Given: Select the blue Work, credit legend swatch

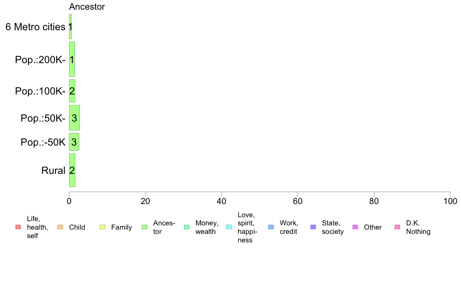Looking at the screenshot, I should [271, 227].
